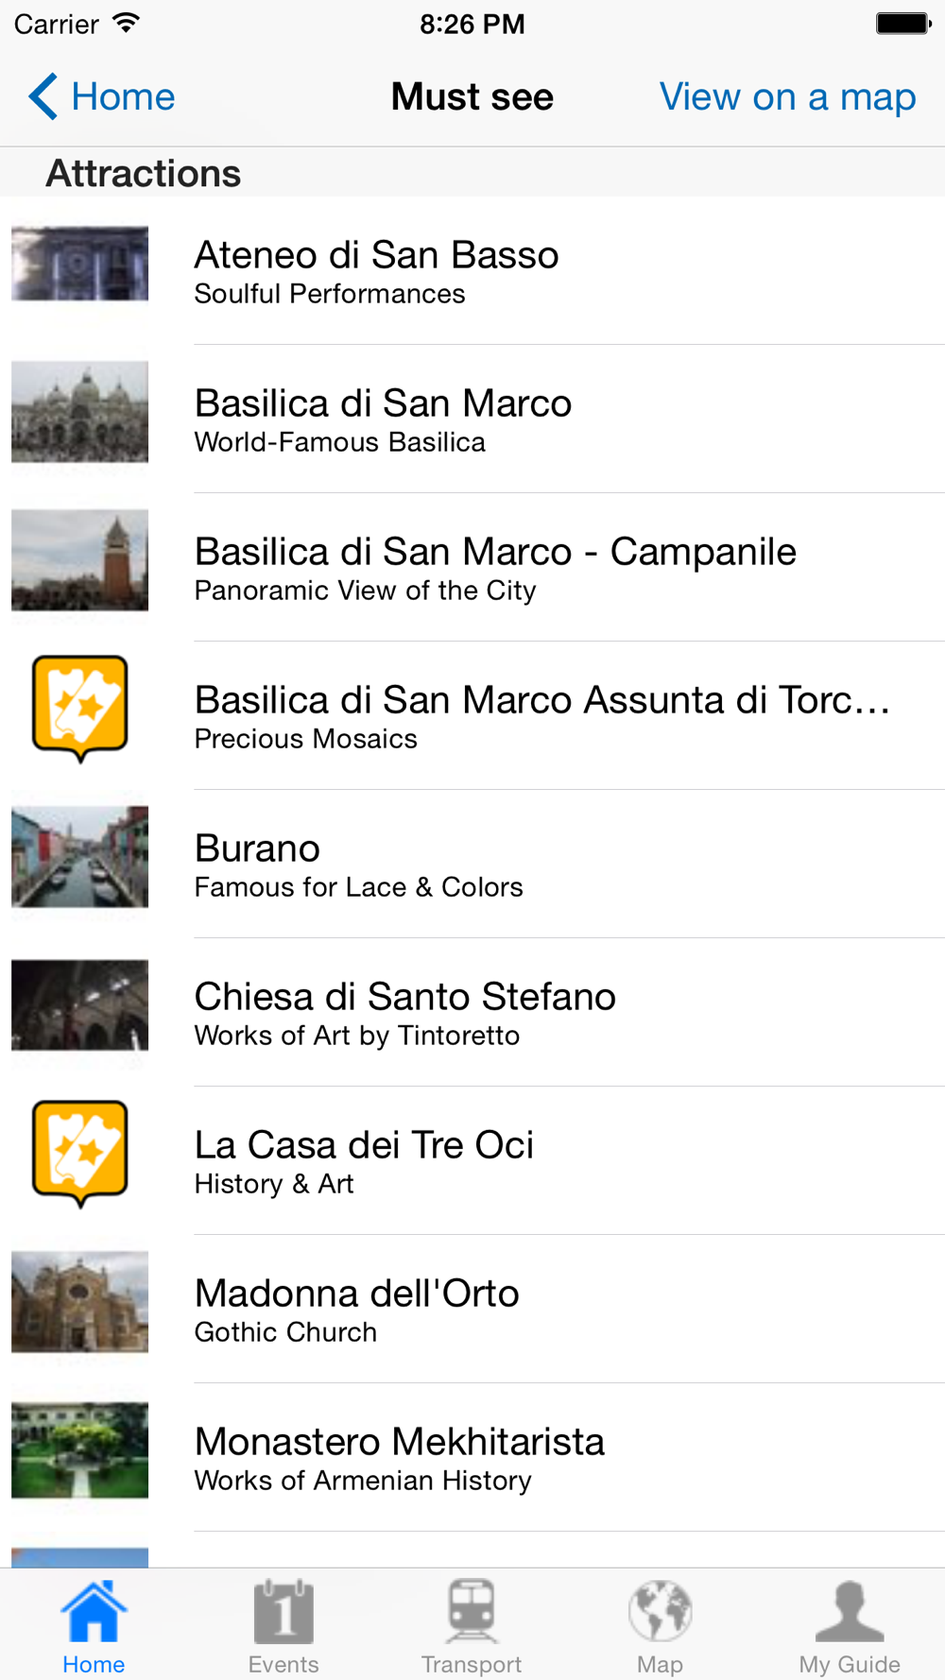Tap the Home tab house icon
The image size is (945, 1680).
click(x=94, y=1611)
